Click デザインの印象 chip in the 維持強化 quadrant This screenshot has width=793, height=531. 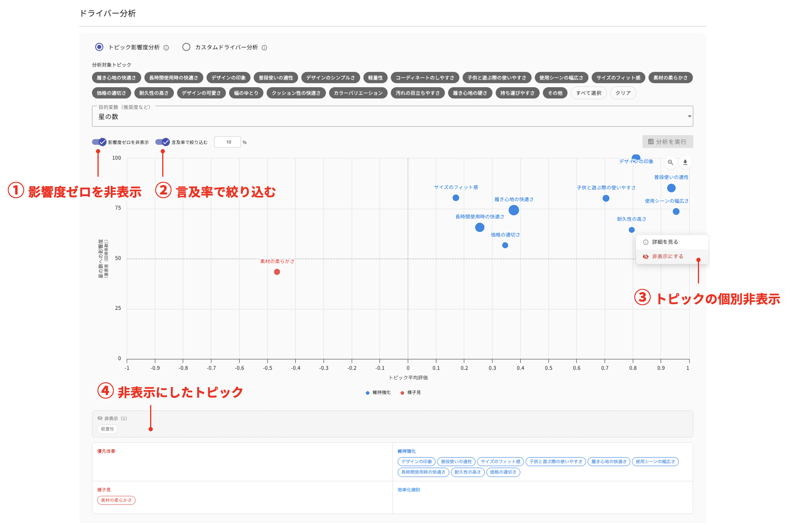(416, 462)
